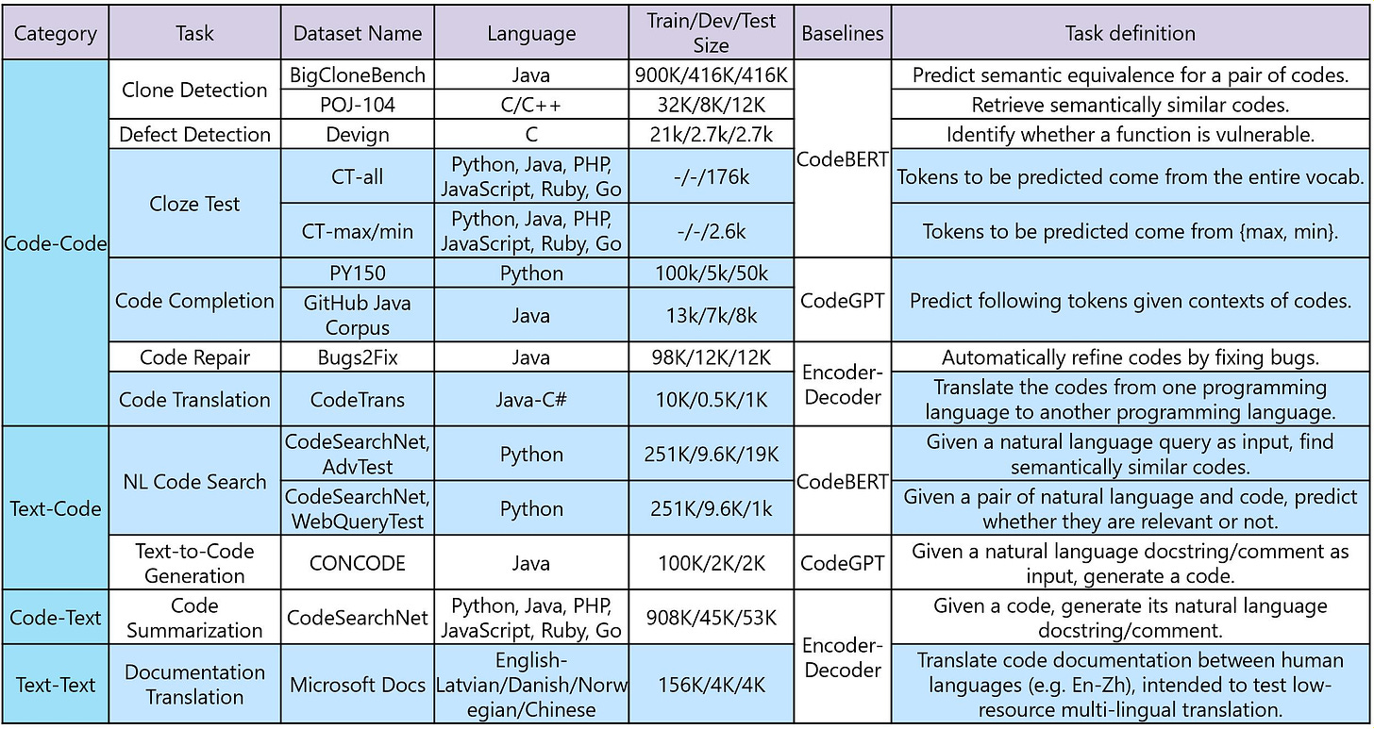Viewport: 1374px width, 729px height.
Task: Click the CONCODE dataset cell
Action: click(357, 563)
